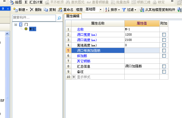Click 附加 column header
182x118 pixels.
click(x=164, y=23)
